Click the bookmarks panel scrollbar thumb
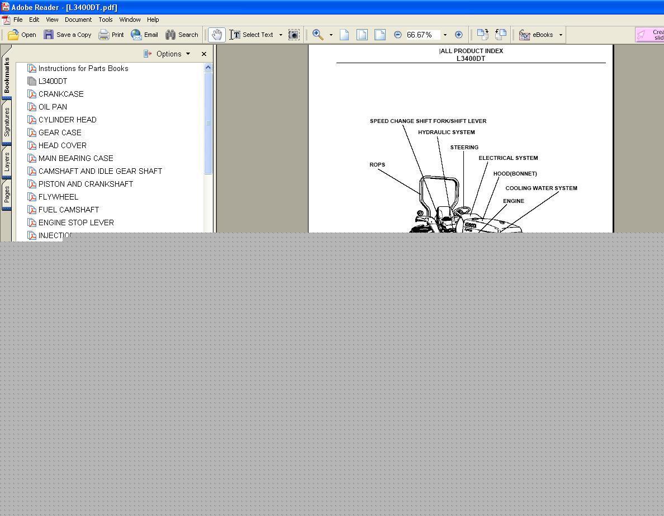This screenshot has width=664, height=516. [x=208, y=123]
